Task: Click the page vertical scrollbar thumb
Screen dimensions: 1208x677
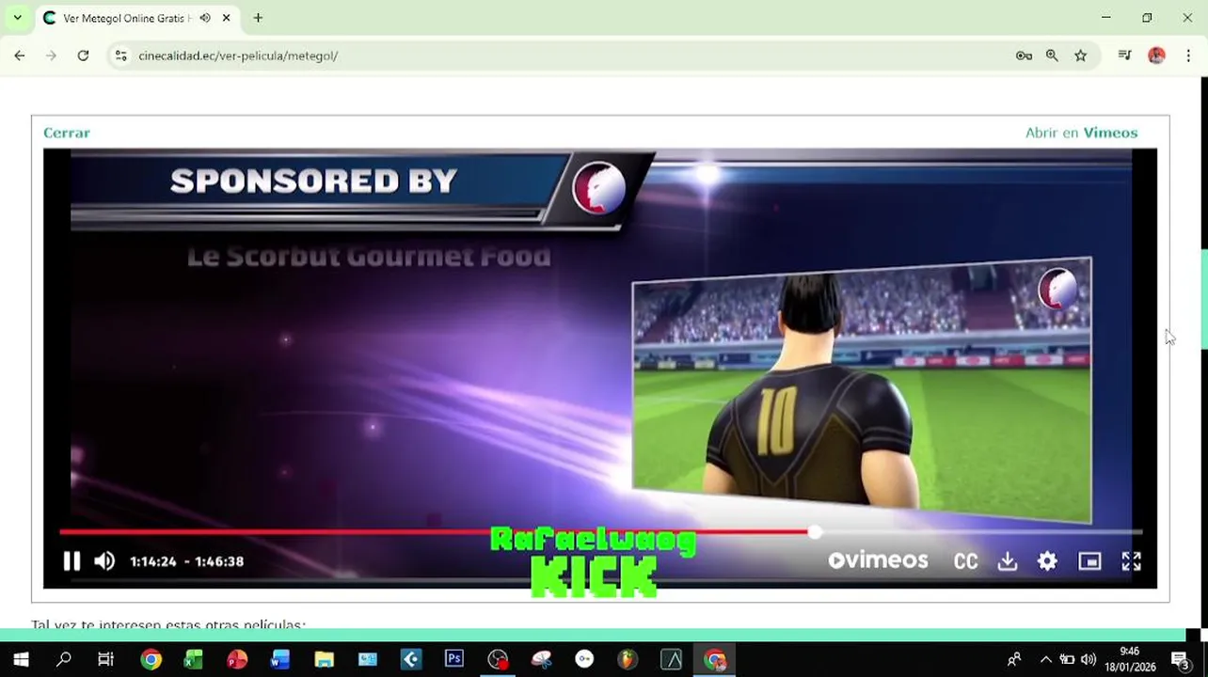Action: [x=1203, y=301]
